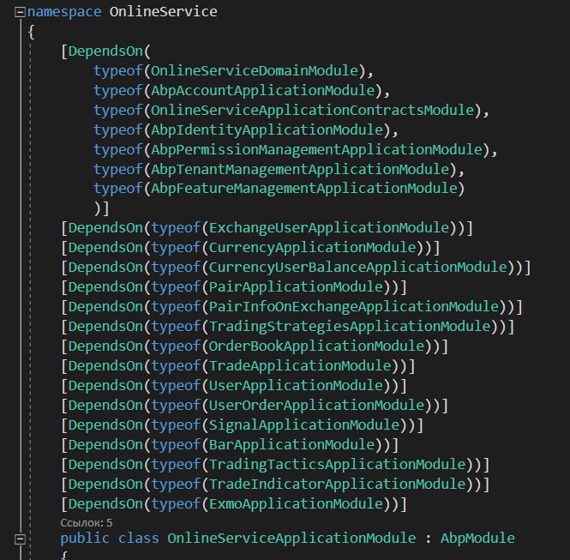Click DependsOn on the ExmoApplicationModule line
This screenshot has height=560, width=570.
coord(105,503)
